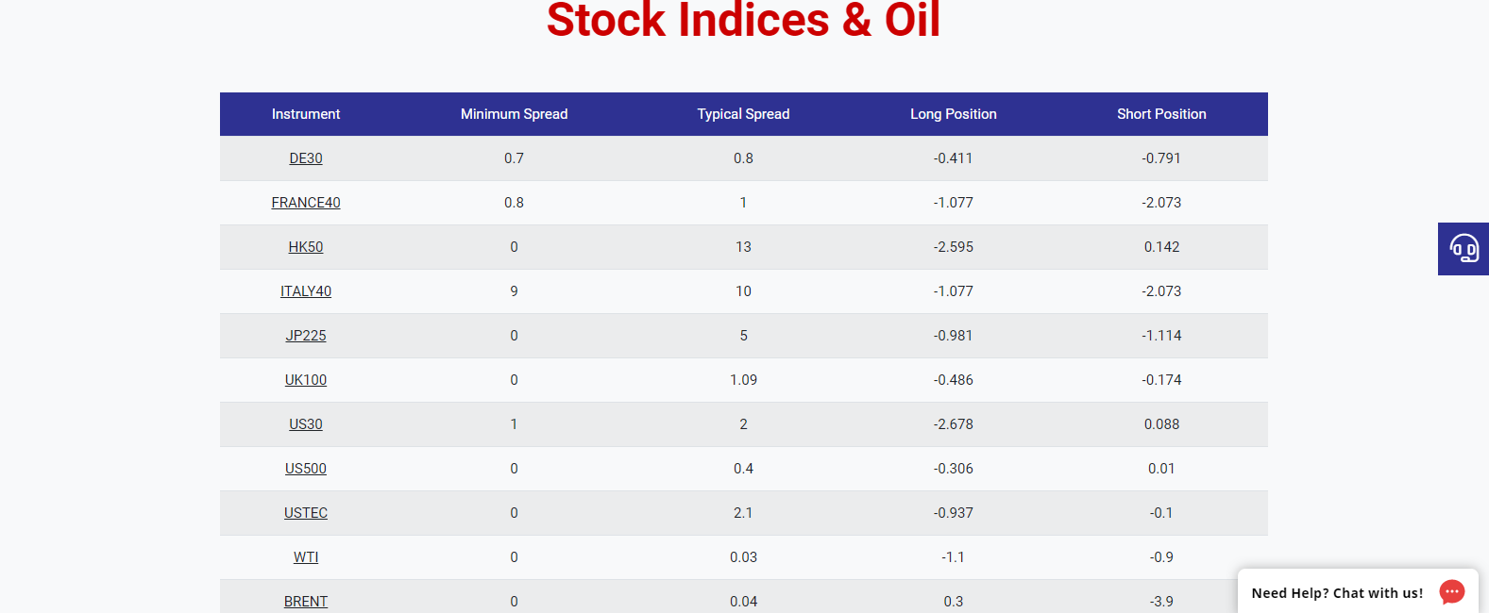
Task: Open the US500 instrument link
Action: click(x=306, y=469)
